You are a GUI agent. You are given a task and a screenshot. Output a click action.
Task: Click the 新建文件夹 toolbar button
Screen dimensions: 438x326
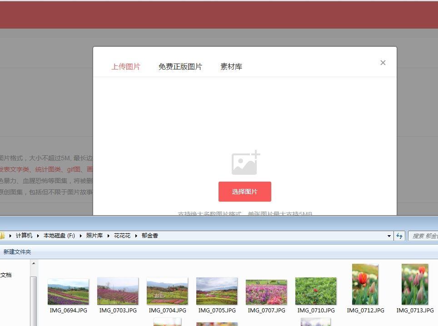tap(17, 252)
